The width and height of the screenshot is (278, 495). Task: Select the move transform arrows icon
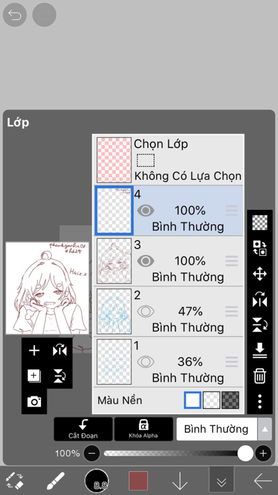[260, 274]
